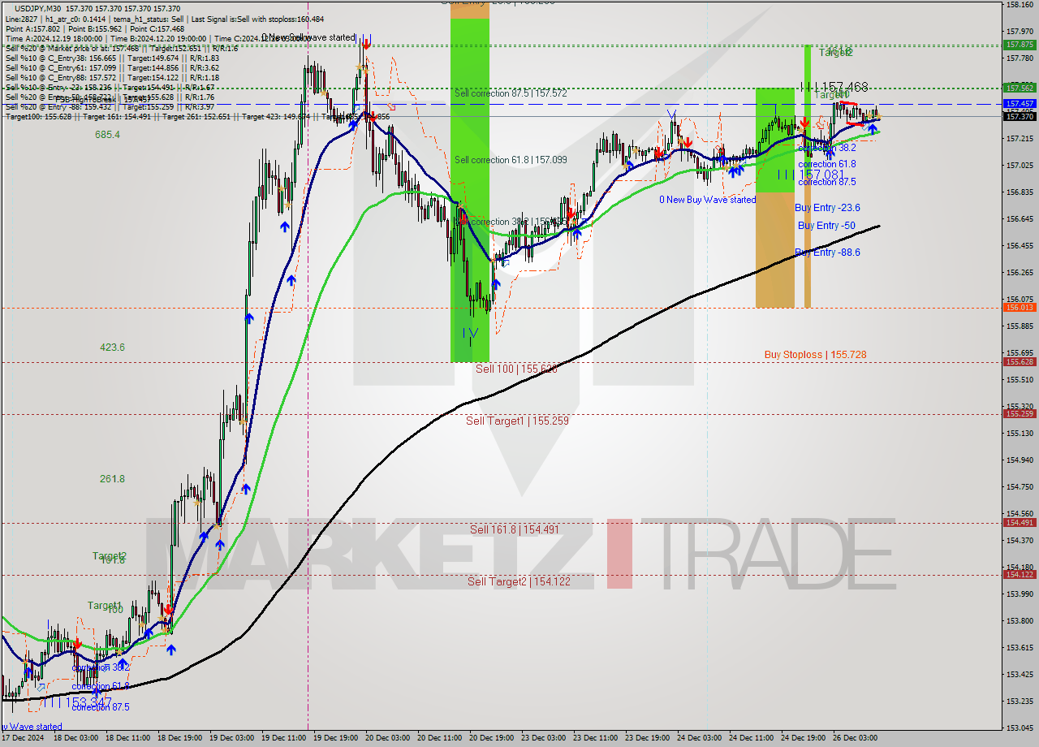Screen dimensions: 1039x747
Task: Click the '17 Dec 2024' time axis label
Action: tap(24, 738)
